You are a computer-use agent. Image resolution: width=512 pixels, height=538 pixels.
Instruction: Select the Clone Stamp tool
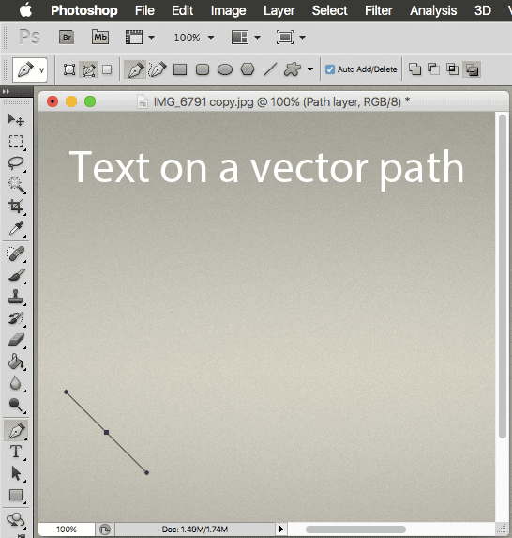pos(16,297)
